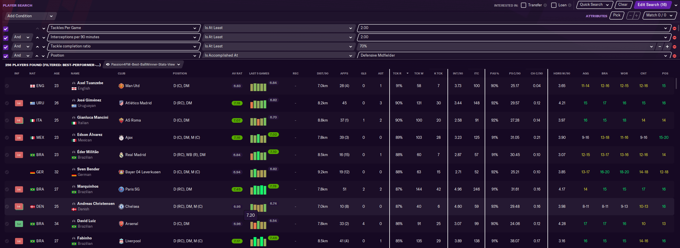This screenshot has width=680, height=248.
Task: Change the Is Accomplished At operator dropdown
Action: 278,55
